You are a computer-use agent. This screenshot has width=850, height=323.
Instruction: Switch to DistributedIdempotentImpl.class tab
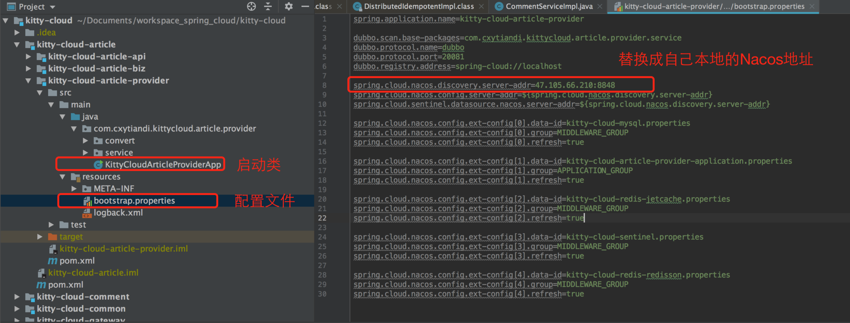[x=419, y=7]
